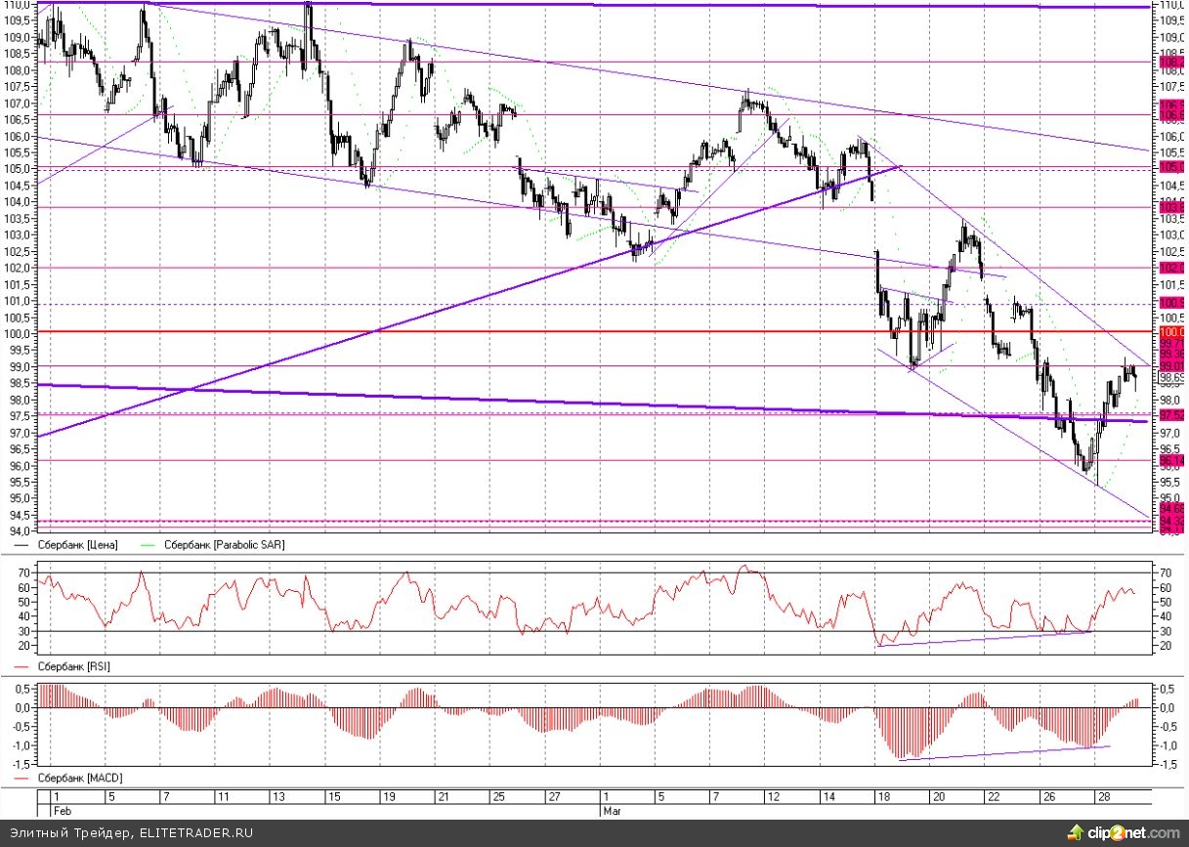
Task: Click the clip2net.com watermark text
Action: tap(1135, 832)
